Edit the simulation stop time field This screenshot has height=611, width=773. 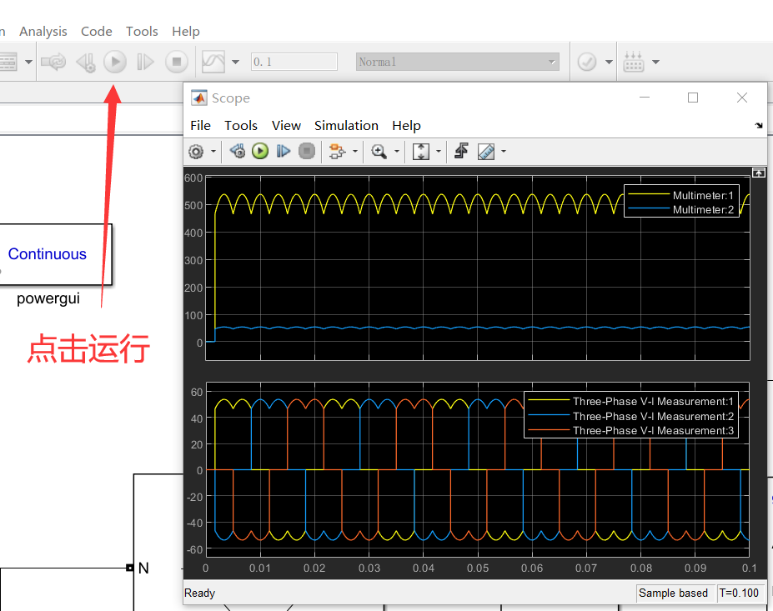click(x=294, y=62)
